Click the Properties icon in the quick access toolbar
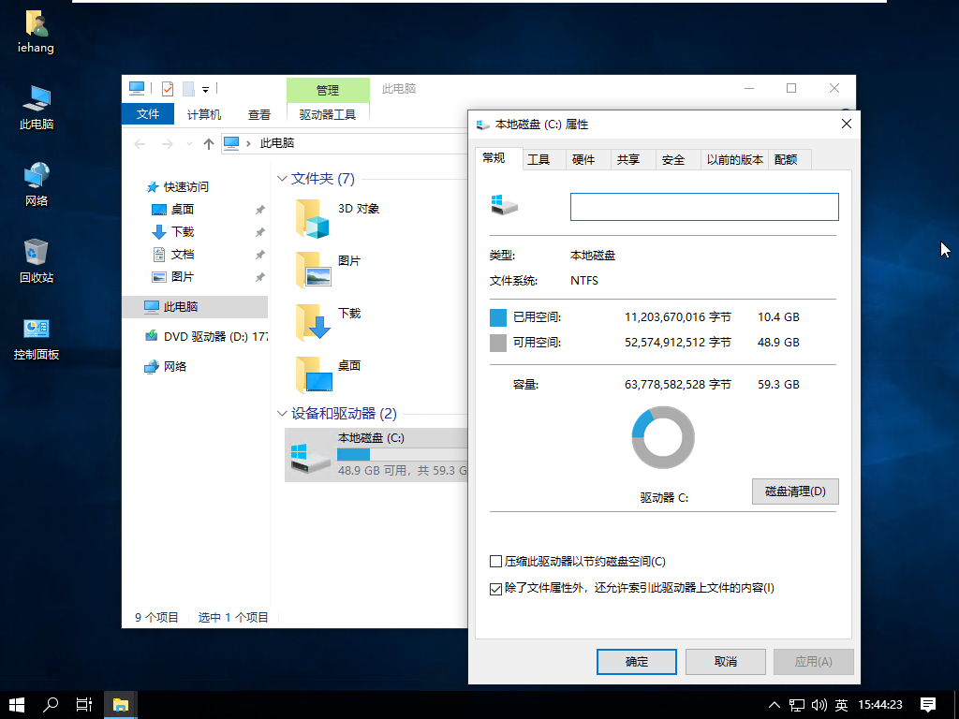959x719 pixels. 170,88
